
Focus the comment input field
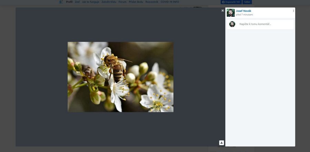pyautogui.click(x=265, y=24)
